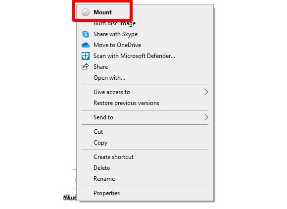Expand the Give access to submenu arrow

[x=206, y=92]
